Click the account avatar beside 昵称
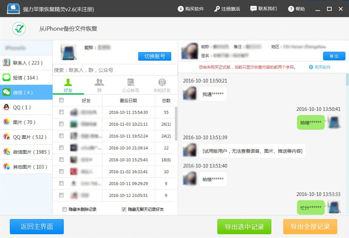Screen dimensions: 349x238 click(69, 52)
